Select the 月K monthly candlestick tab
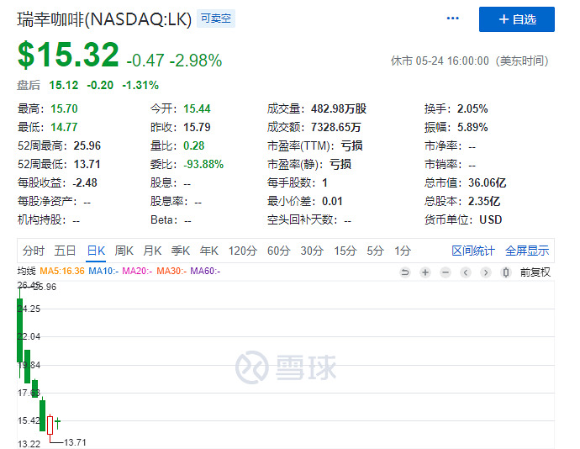 tap(152, 251)
